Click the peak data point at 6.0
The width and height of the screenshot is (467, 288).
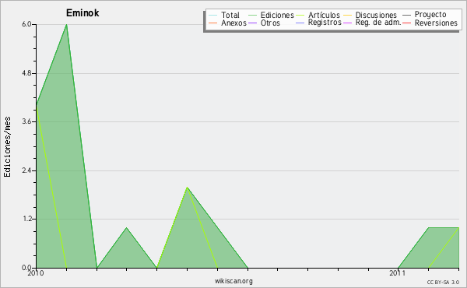(x=66, y=24)
